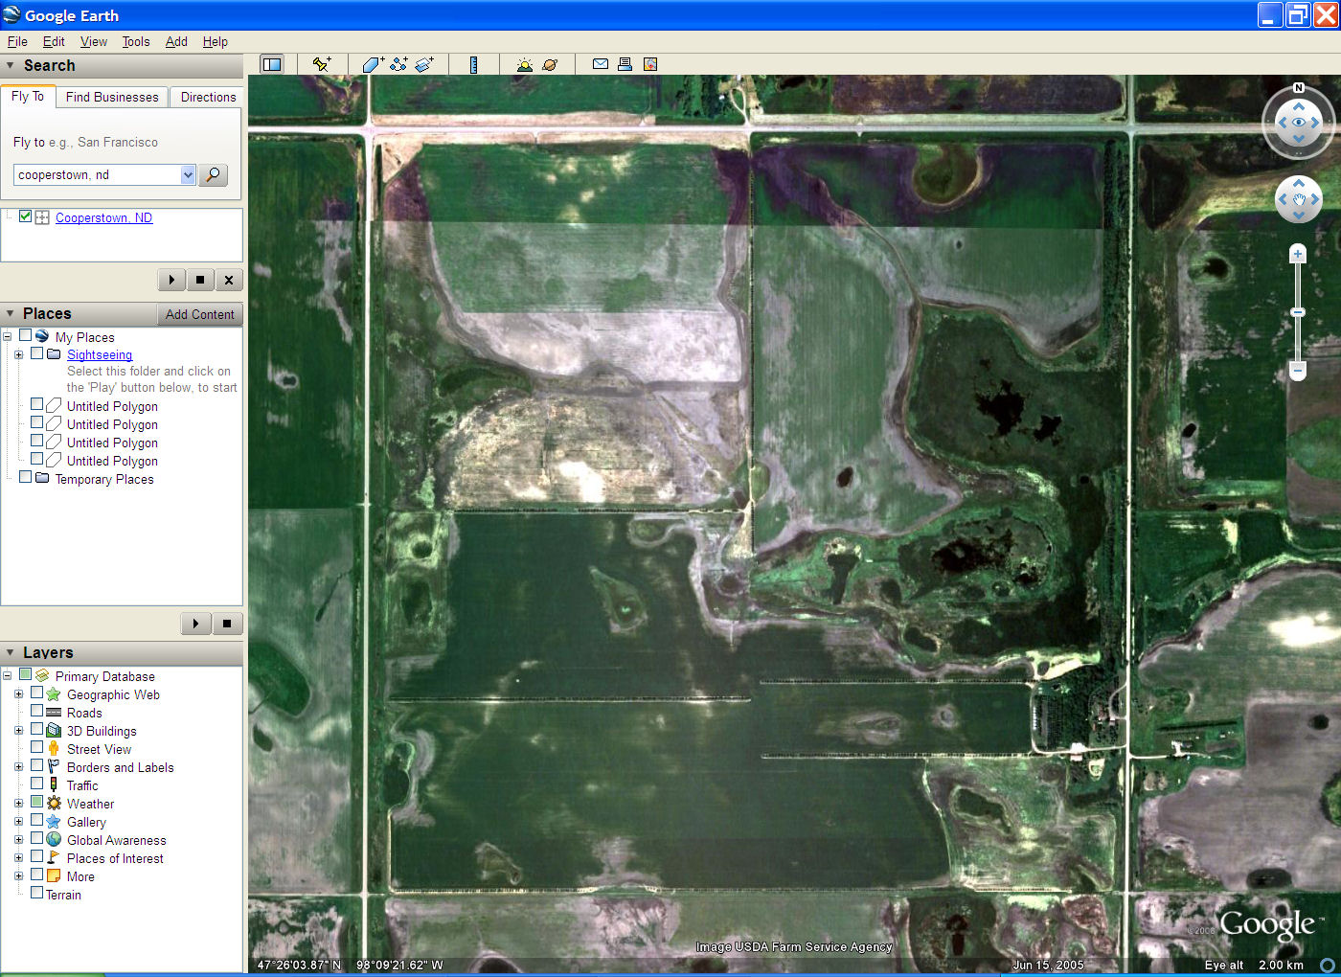Toggle sunlight across the landscape

tap(524, 64)
